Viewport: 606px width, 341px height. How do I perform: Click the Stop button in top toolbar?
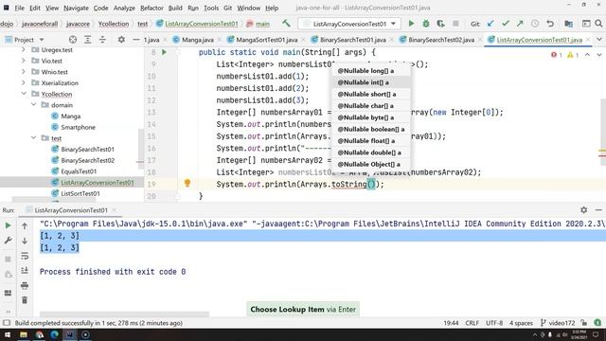(455, 24)
